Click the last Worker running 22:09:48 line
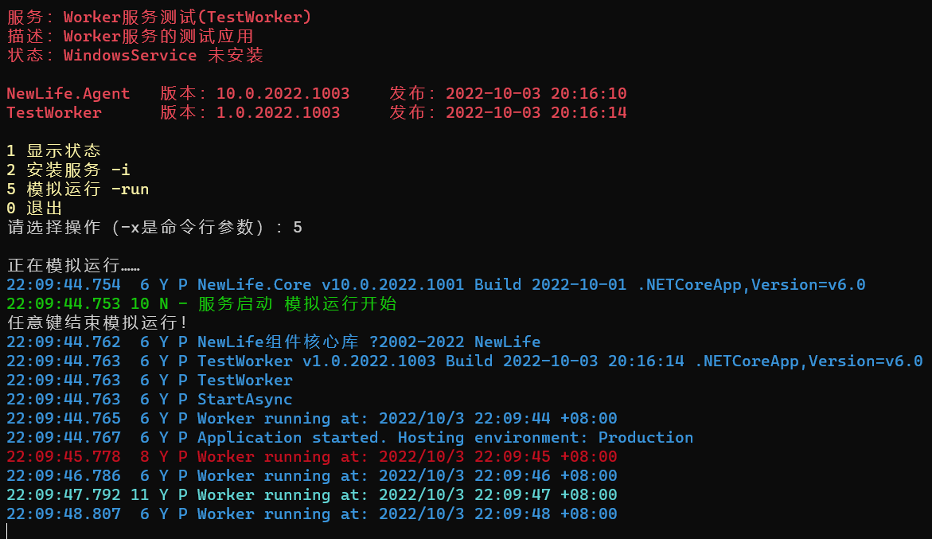 pos(311,514)
